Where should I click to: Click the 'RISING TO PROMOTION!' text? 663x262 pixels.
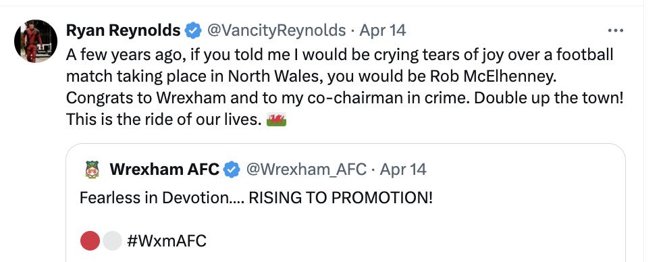[341, 198]
